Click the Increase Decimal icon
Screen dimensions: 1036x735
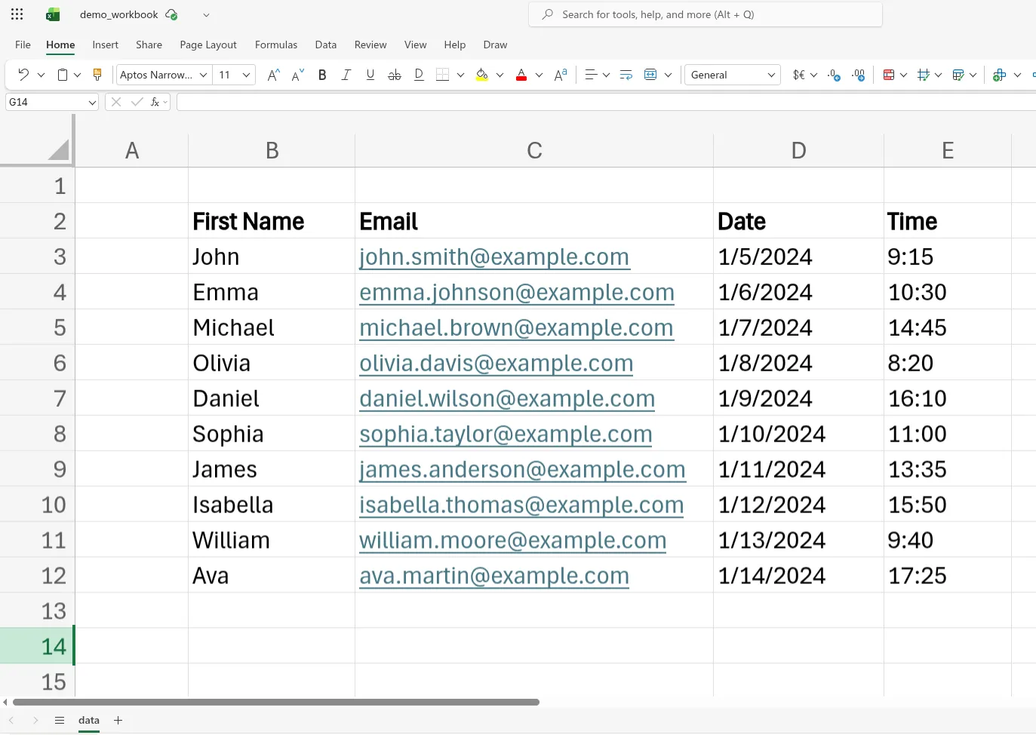click(x=858, y=75)
